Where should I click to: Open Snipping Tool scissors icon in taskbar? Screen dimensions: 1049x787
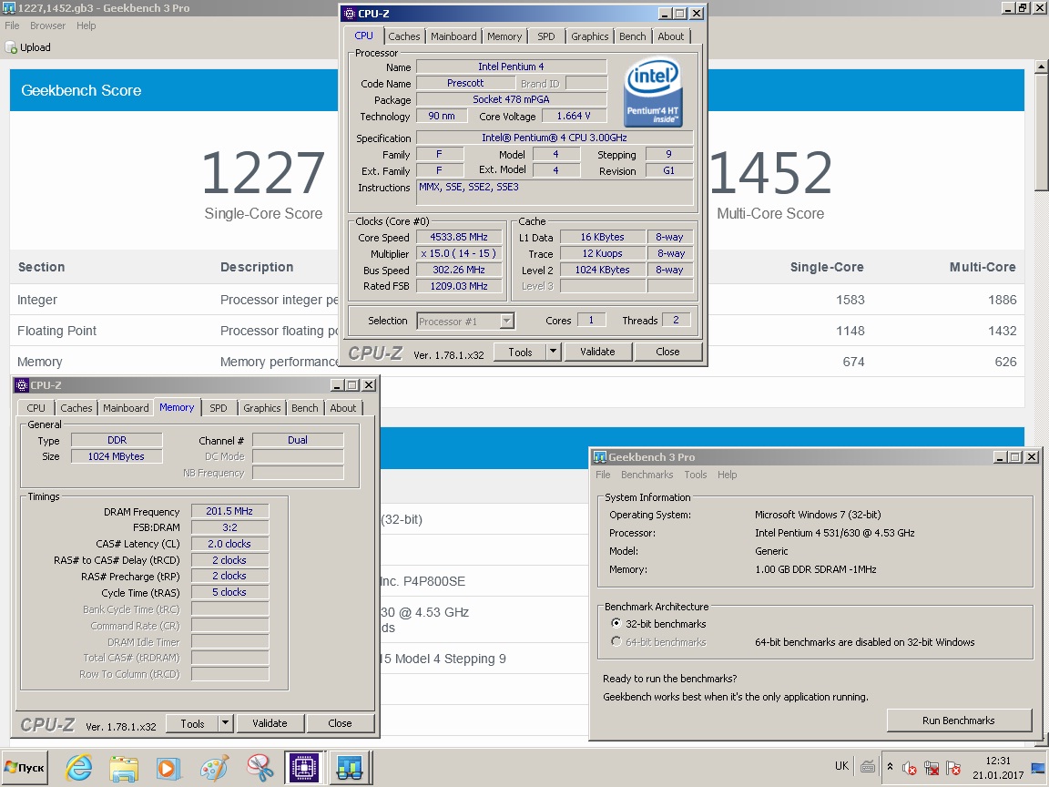click(259, 768)
